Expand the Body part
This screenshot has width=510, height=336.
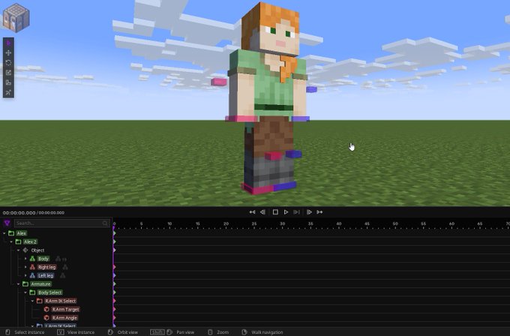25,259
